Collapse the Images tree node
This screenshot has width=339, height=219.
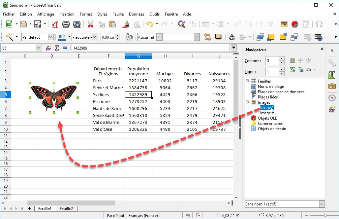point(247,102)
